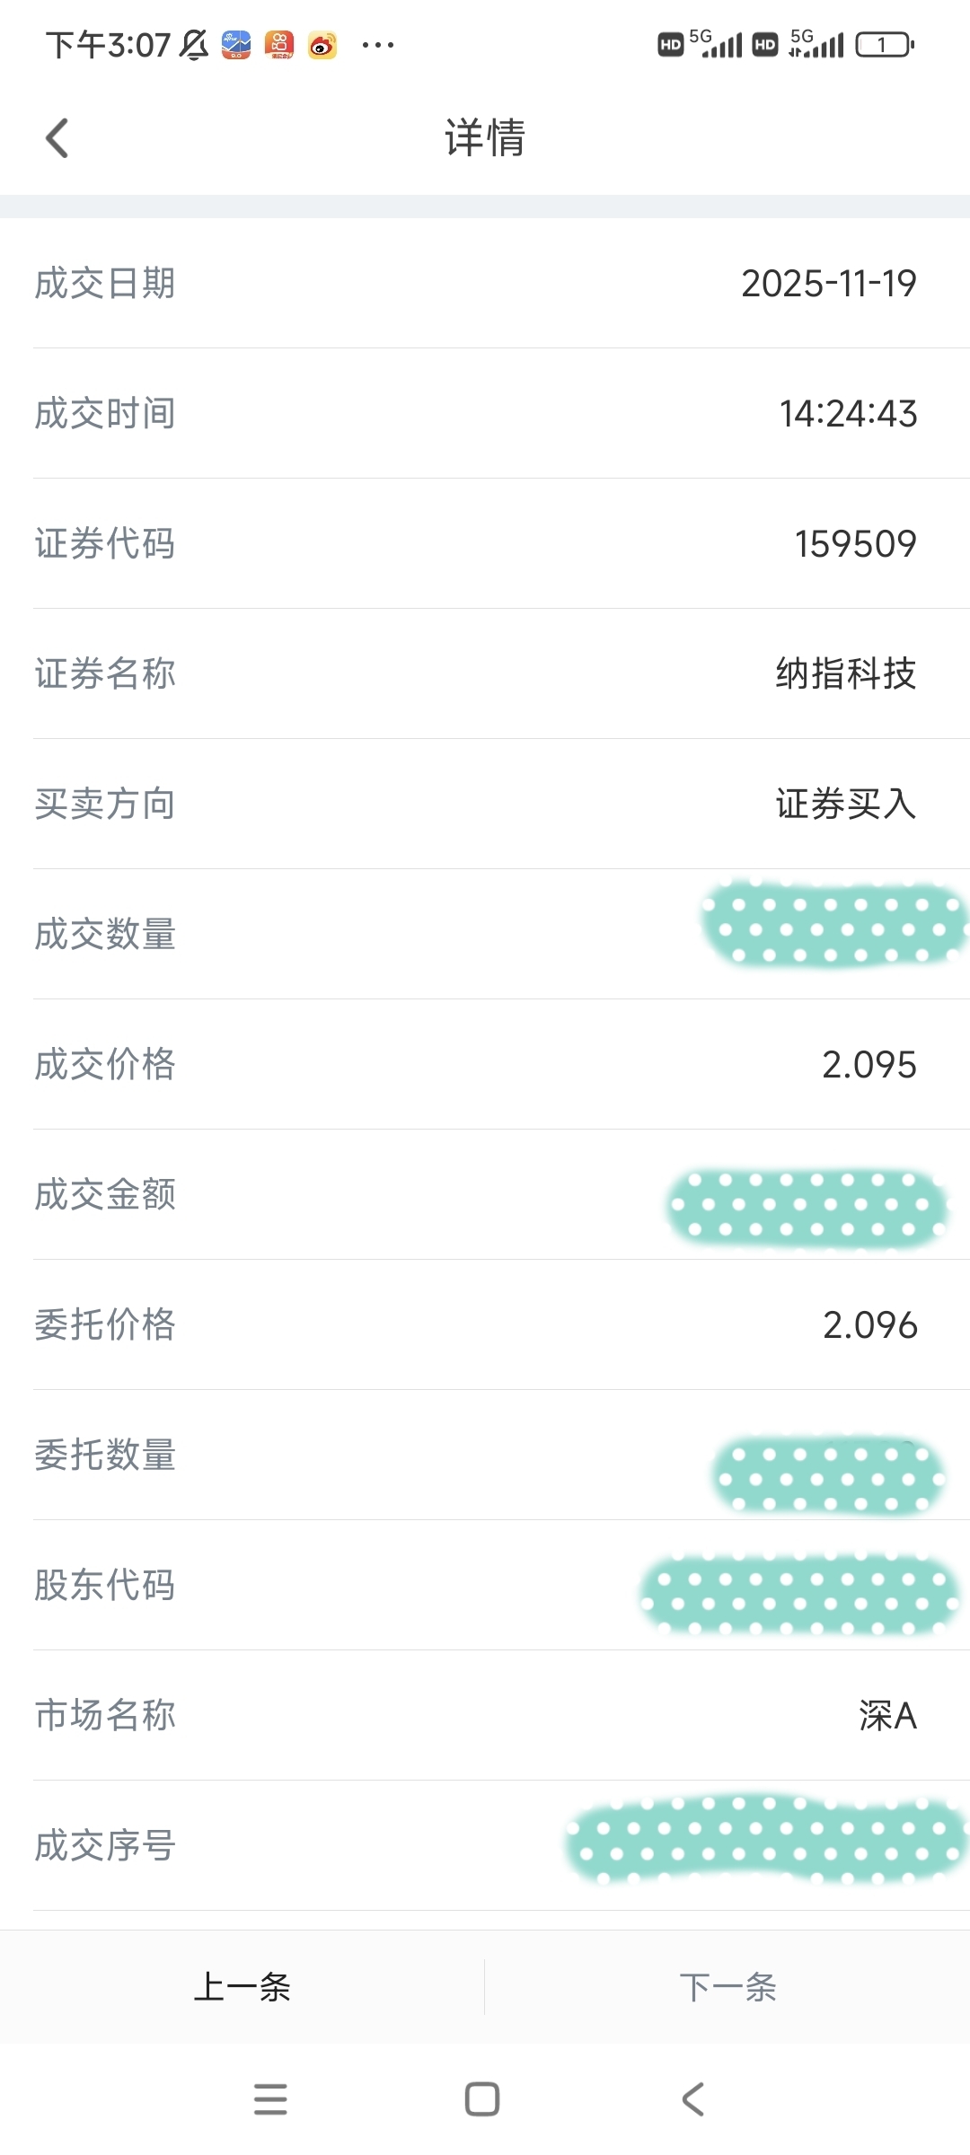Tap the 详情 page title
Viewport: 970px width, 2155px height.
point(485,138)
